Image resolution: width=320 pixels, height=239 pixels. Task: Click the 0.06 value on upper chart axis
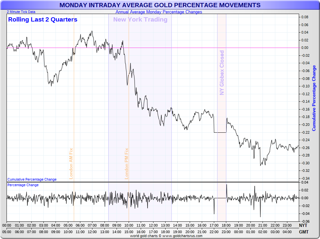tap(305, 25)
